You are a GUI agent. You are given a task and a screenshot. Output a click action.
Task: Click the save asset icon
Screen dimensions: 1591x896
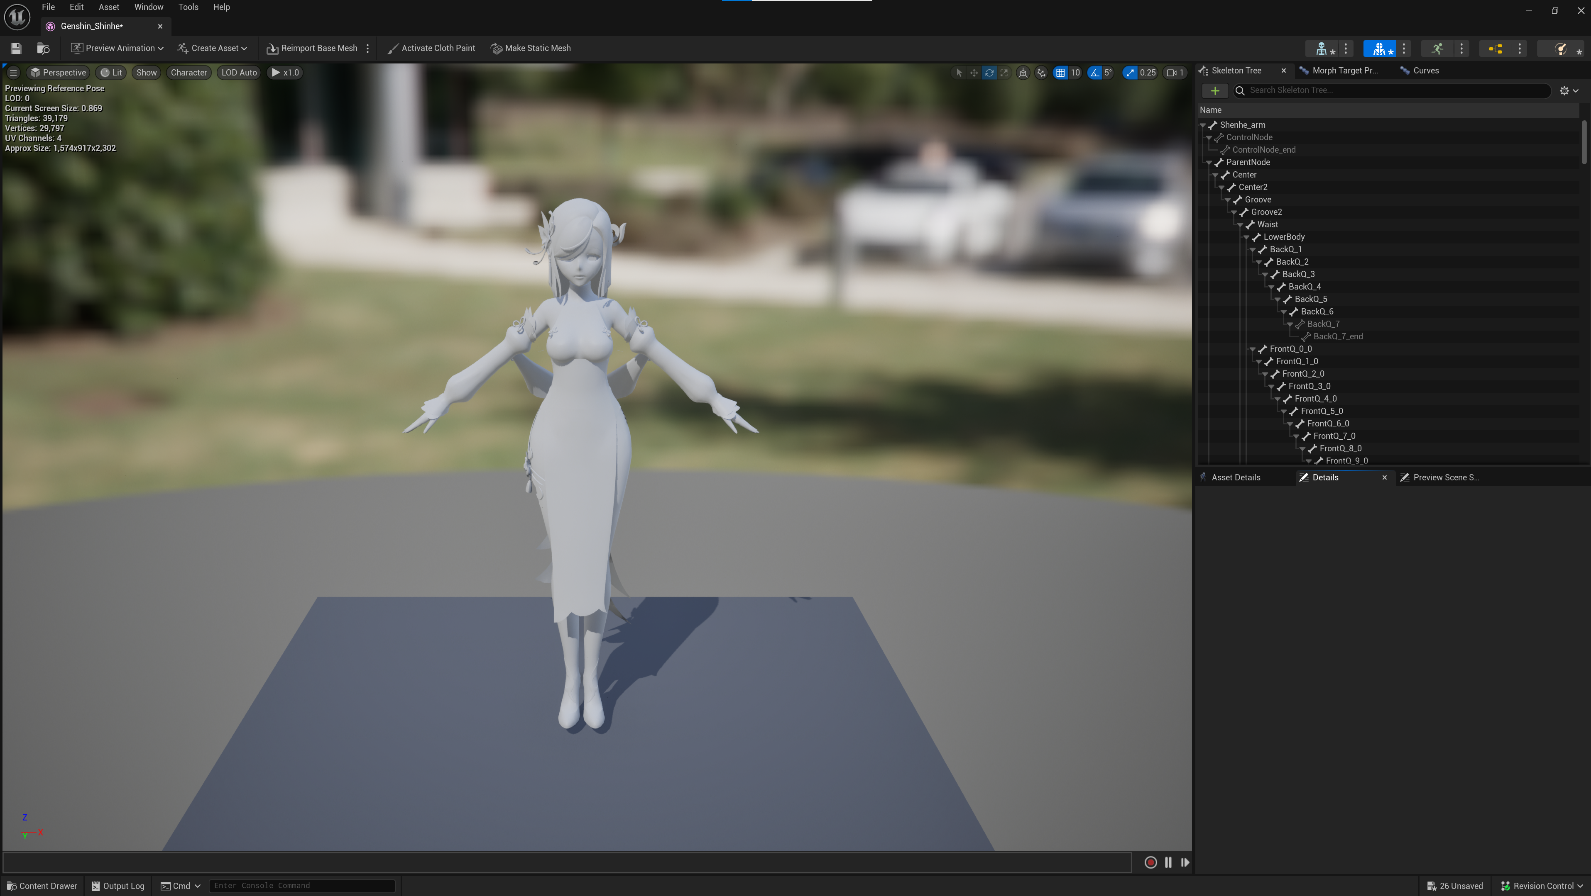click(16, 48)
